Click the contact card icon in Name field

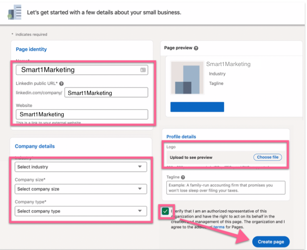143,70
